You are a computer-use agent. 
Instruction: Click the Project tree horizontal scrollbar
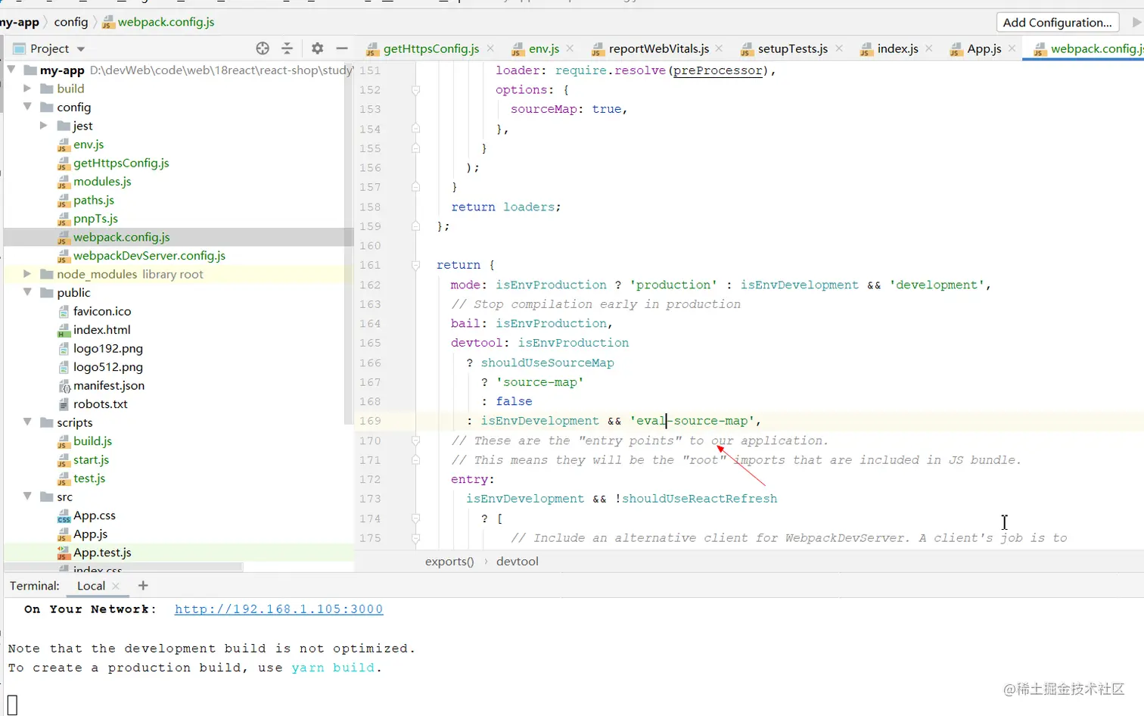(x=125, y=566)
